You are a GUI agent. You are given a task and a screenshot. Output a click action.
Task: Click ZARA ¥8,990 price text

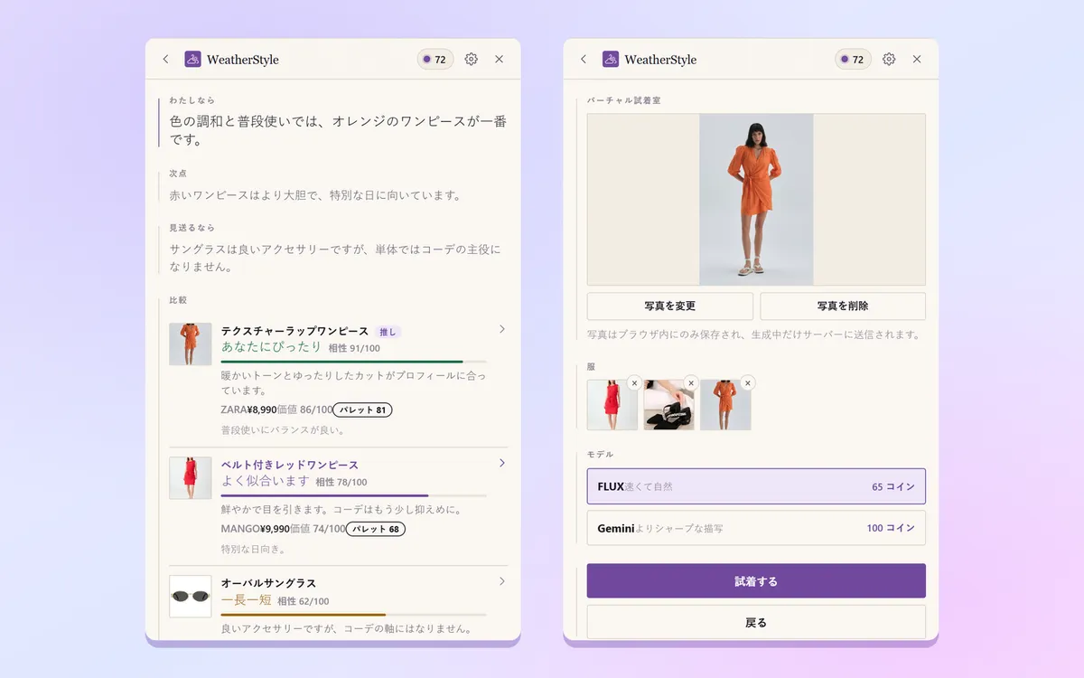[x=248, y=410]
